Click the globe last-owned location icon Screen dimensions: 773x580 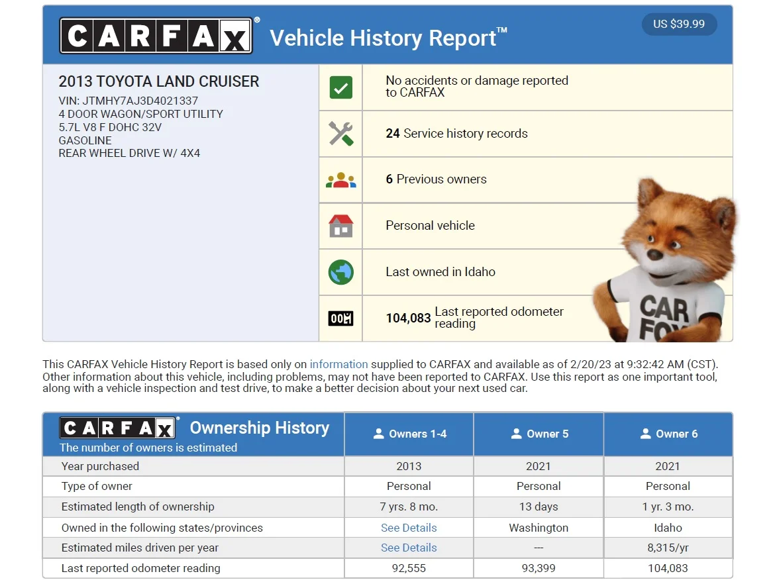(x=340, y=272)
